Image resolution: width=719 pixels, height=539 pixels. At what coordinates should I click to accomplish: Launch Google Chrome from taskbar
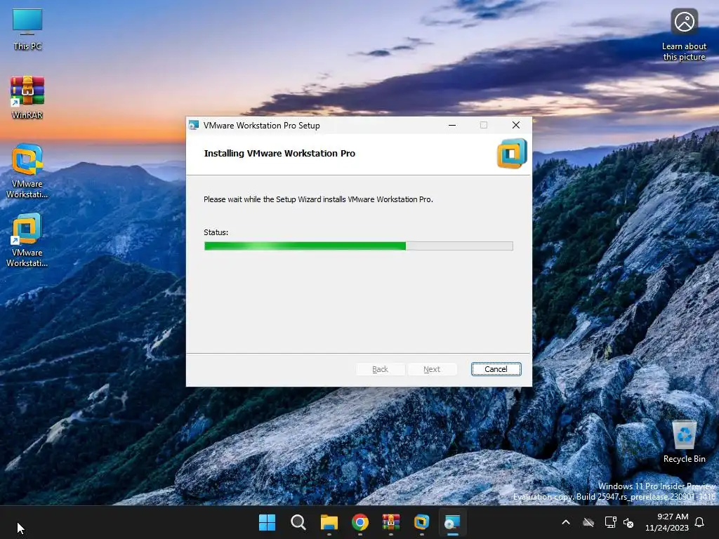[x=360, y=522]
